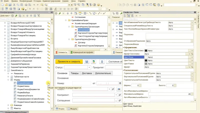Open the ГоризонтальноеПоложениеВГруппе dropdown
Screen dimensions: 200x113
click(192, 73)
